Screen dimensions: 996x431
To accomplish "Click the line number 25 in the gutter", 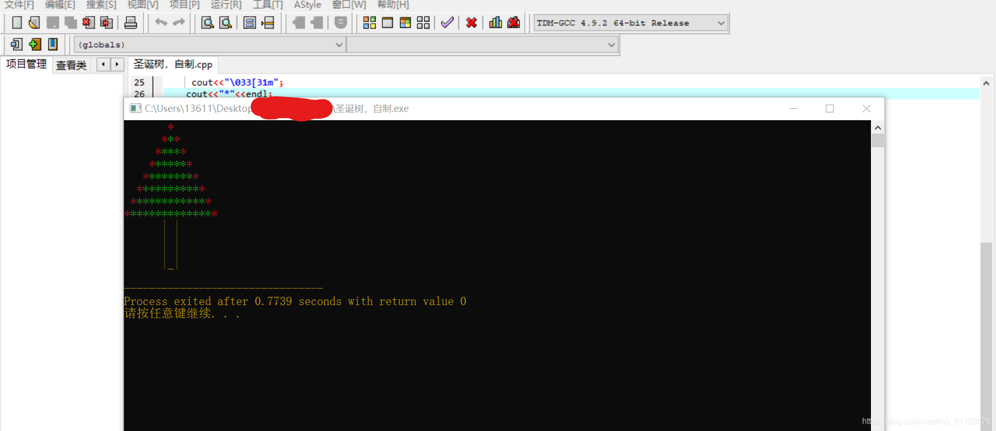I will (139, 82).
